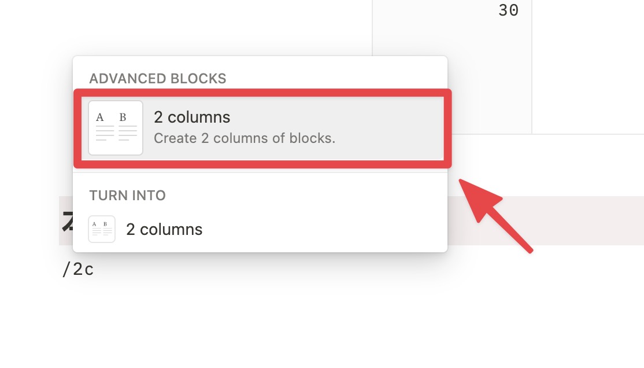Choose "2 columns" label under Turn Into
The height and width of the screenshot is (368, 644).
164,230
